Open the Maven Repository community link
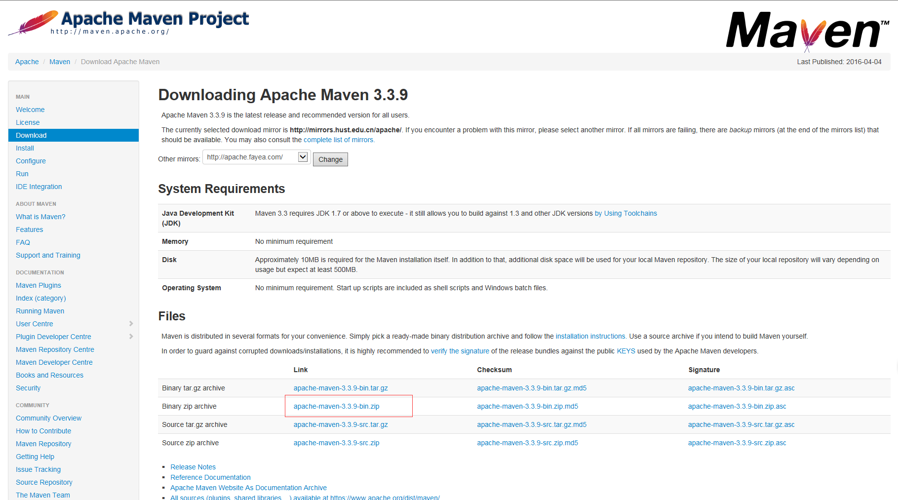 43,444
